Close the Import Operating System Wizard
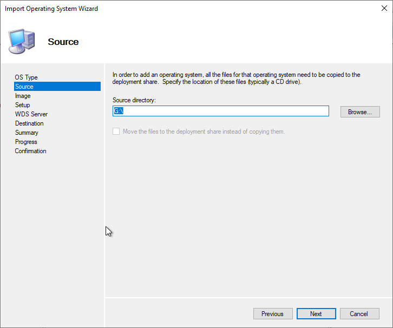Screen dimensions: 393x328 point(384,8)
